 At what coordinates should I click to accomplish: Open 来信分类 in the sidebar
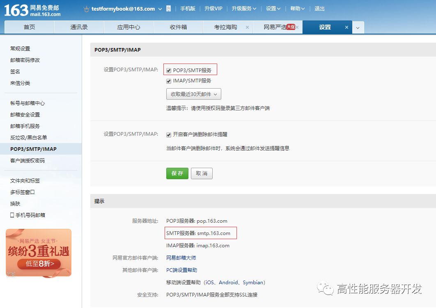click(x=20, y=83)
